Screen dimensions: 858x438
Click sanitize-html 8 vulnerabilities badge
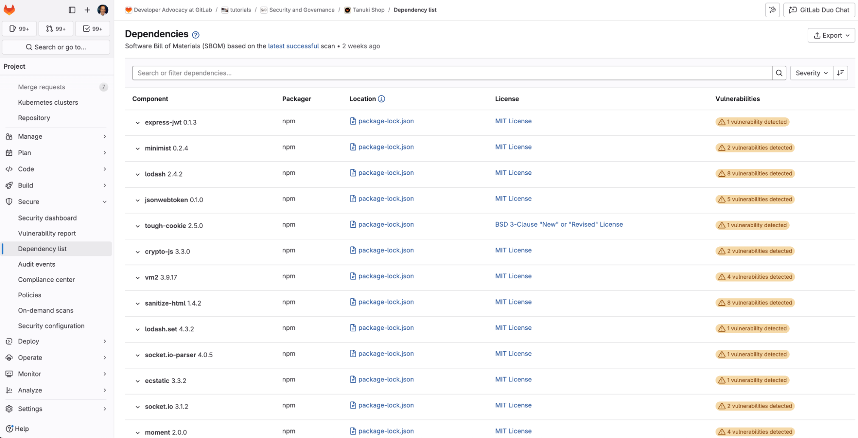click(755, 303)
